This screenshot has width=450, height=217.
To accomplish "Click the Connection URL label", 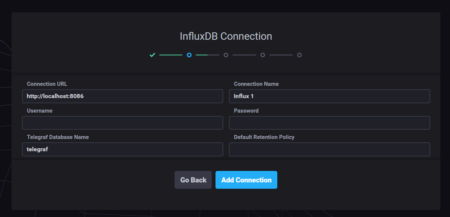I will click(47, 84).
